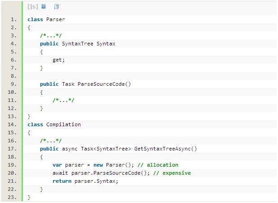The width and height of the screenshot is (278, 203).
Task: Click the 'return parser.Syntax;' statement
Action: (x=85, y=181)
